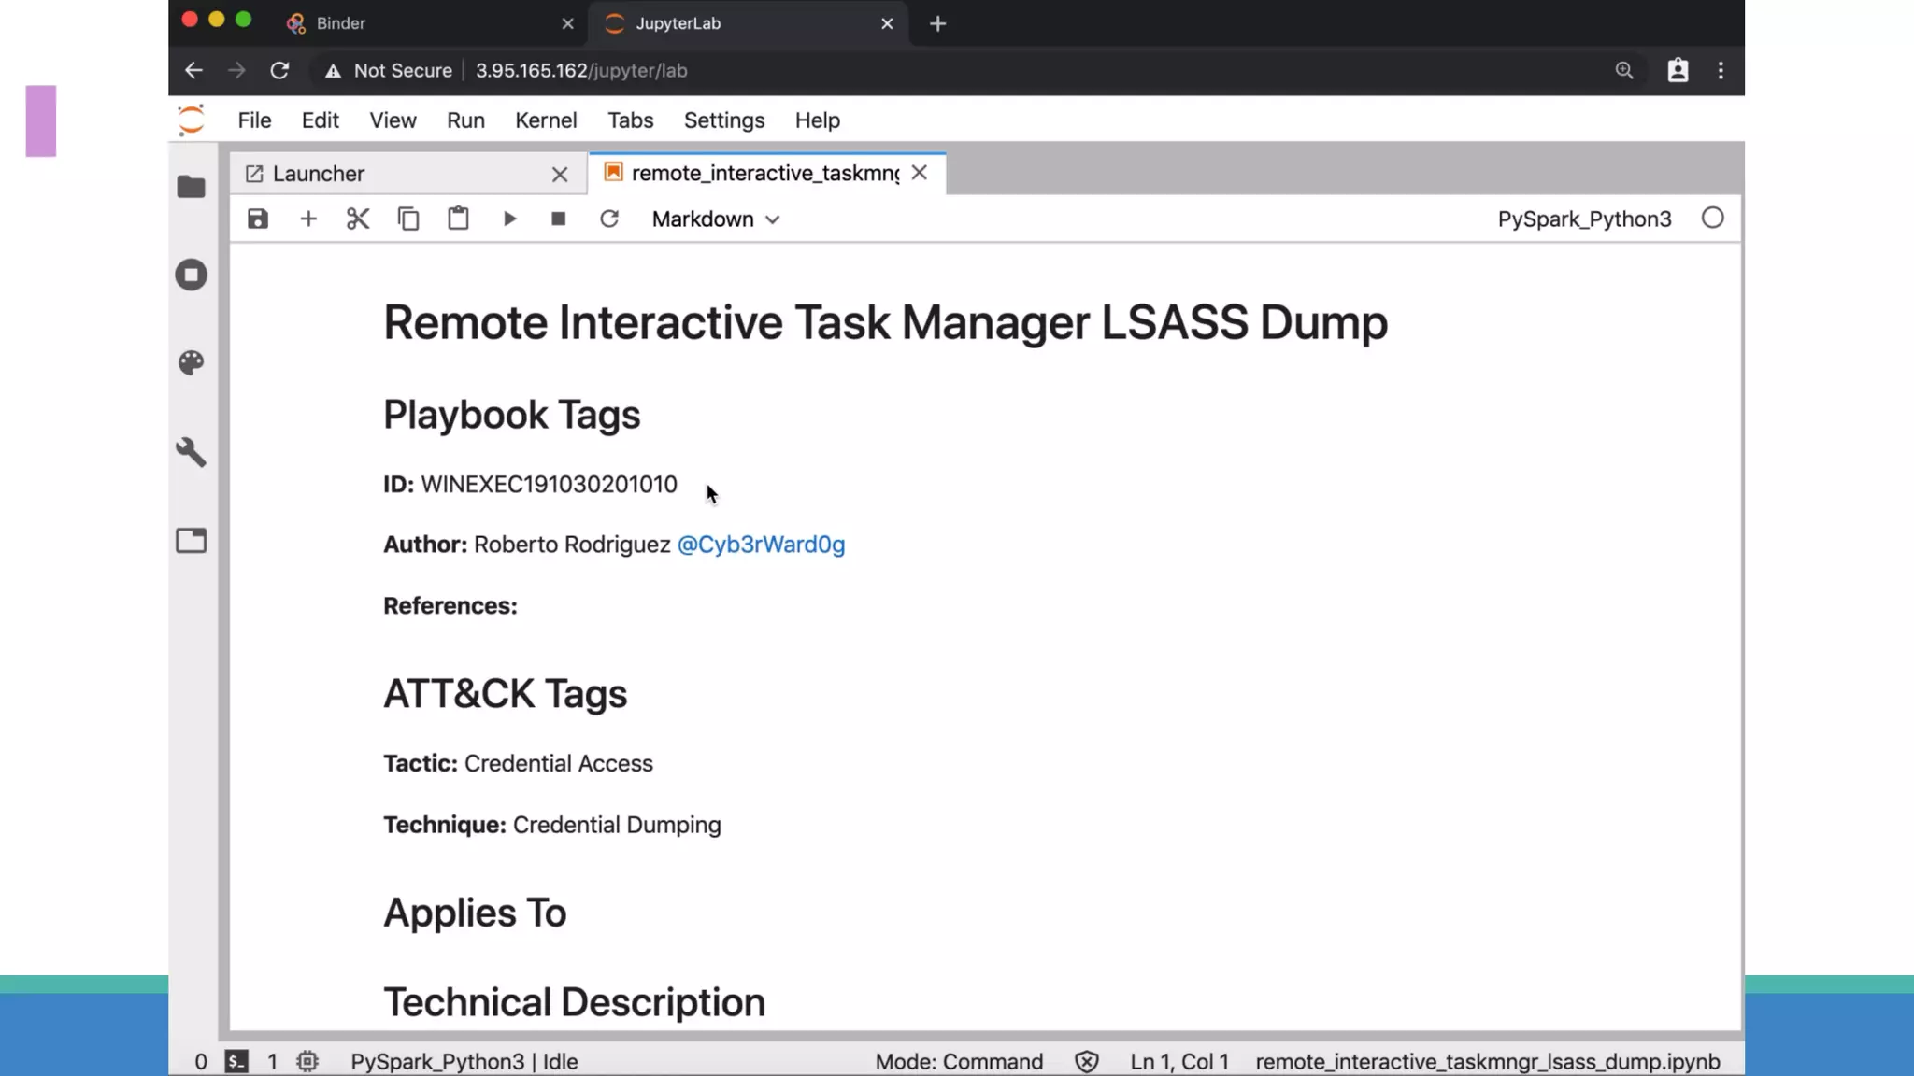Open the Kernel menu
1914x1076 pixels.
click(546, 120)
